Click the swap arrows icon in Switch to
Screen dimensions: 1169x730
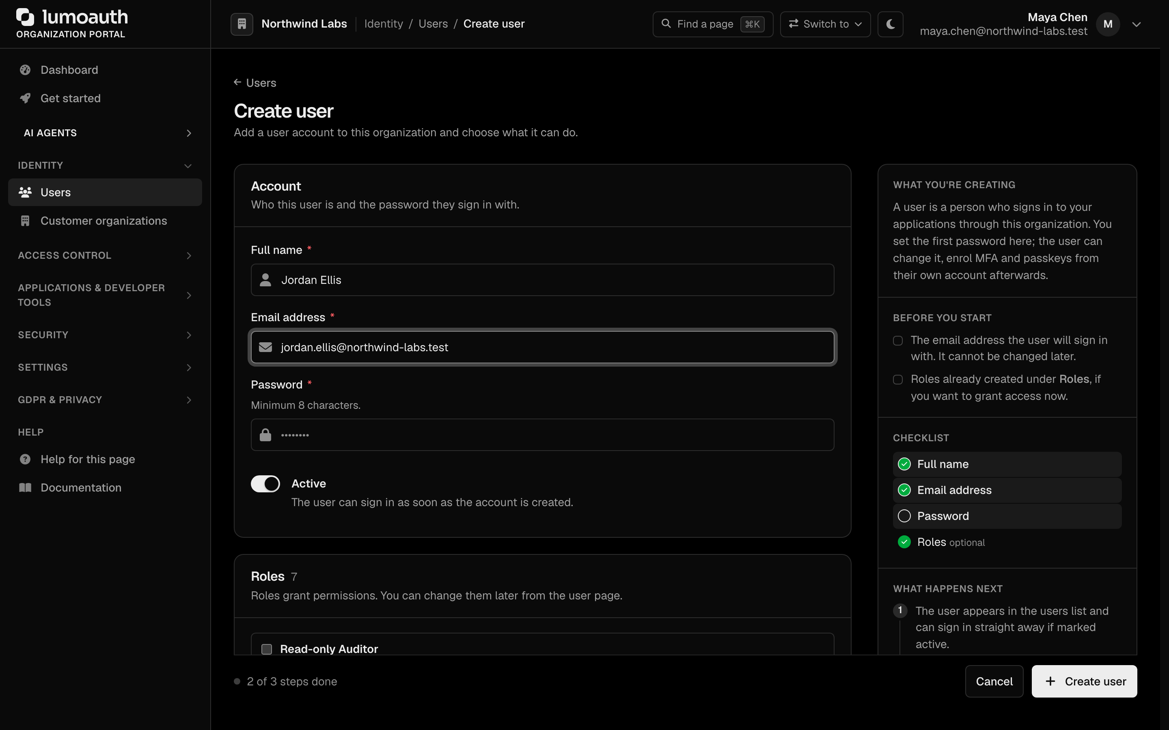[x=793, y=23]
